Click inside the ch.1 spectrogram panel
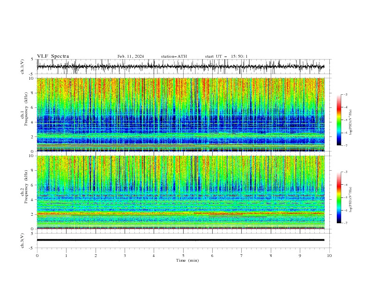Viewport: 371px width, 287px height. pos(180,114)
